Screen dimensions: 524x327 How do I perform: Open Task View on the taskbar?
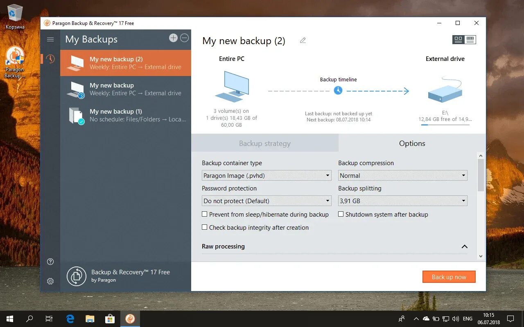[x=49, y=319]
